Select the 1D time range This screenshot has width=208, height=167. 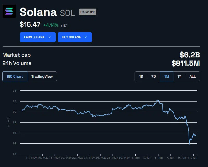click(x=141, y=76)
